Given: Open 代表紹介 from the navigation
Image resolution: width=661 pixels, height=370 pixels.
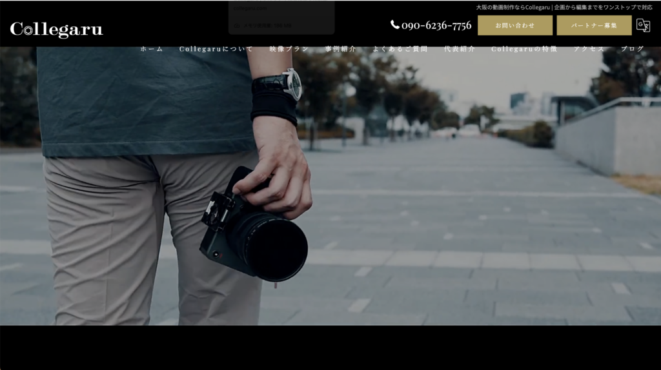Looking at the screenshot, I should (x=460, y=49).
